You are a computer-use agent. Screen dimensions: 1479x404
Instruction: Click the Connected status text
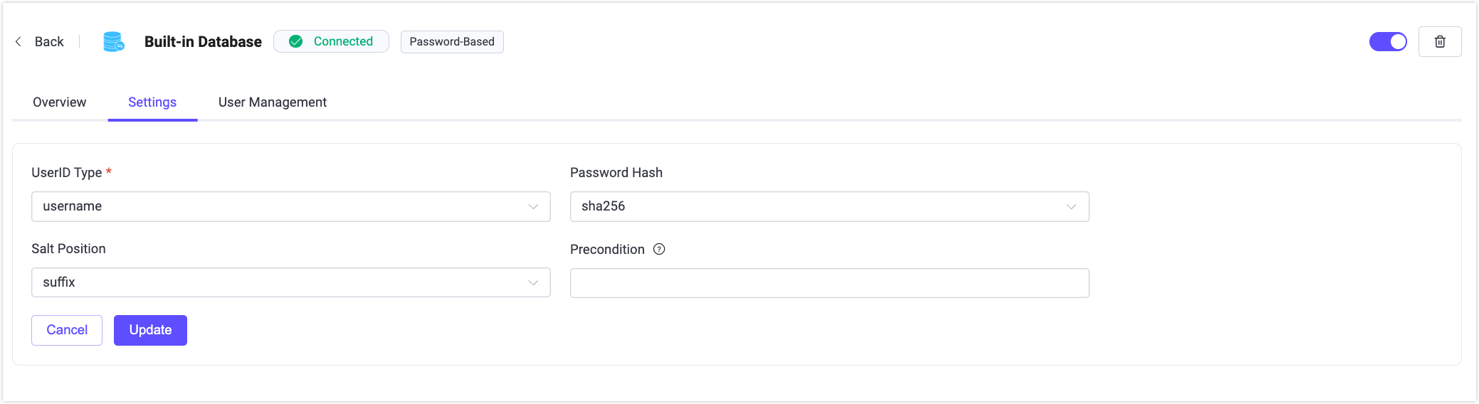coord(343,41)
